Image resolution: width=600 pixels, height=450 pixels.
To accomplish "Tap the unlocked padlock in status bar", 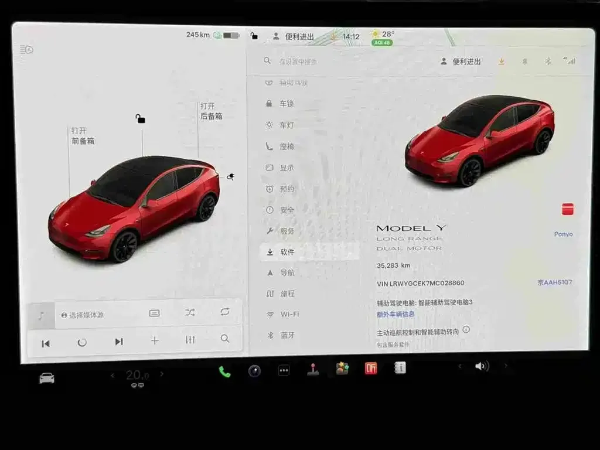I will tap(254, 36).
